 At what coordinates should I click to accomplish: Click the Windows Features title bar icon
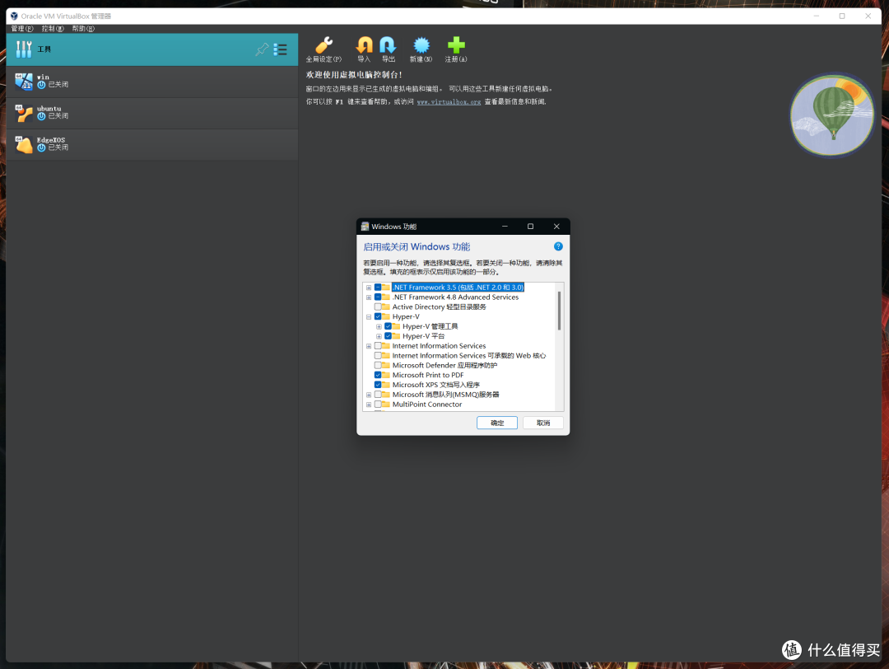tap(365, 227)
